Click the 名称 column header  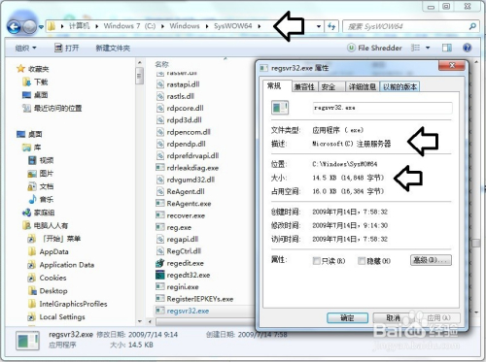pyautogui.click(x=161, y=64)
